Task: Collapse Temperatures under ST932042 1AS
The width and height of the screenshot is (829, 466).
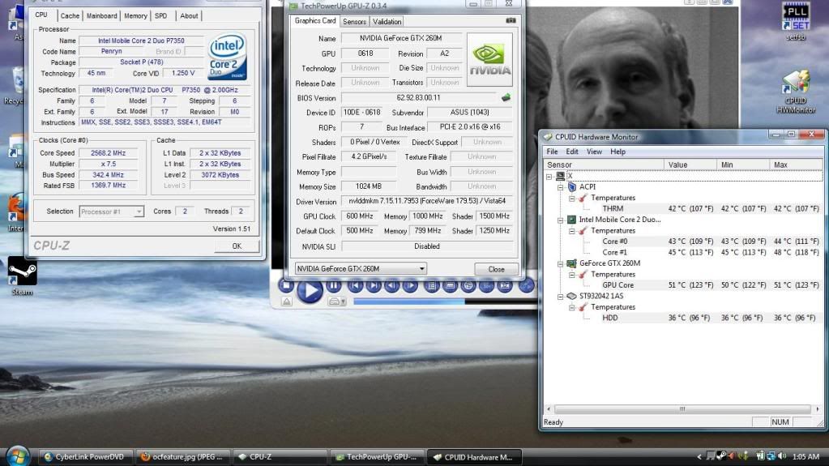Action: 572,307
